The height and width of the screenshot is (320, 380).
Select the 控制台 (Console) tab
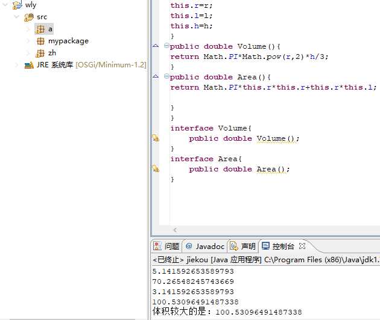(283, 246)
